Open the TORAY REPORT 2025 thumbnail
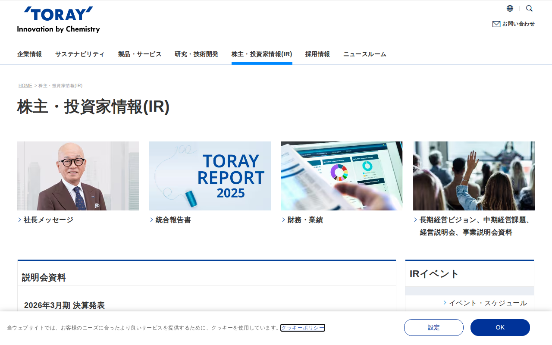 pyautogui.click(x=210, y=176)
